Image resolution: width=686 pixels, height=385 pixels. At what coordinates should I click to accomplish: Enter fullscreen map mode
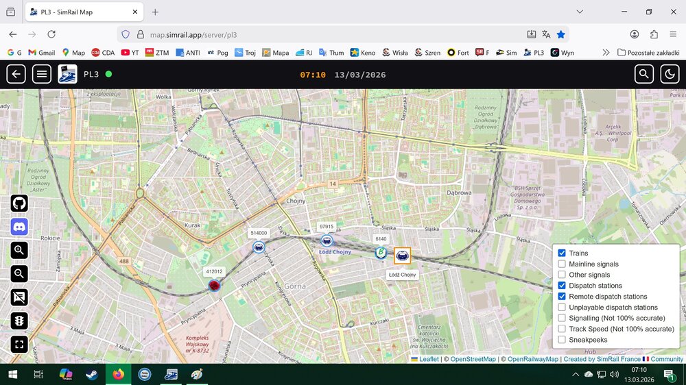click(x=19, y=345)
